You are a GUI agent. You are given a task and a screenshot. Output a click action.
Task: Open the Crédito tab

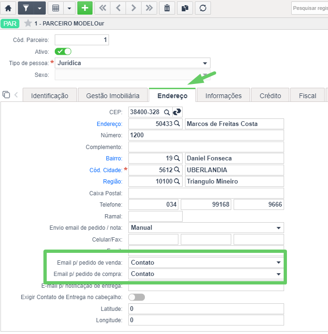[x=270, y=96]
